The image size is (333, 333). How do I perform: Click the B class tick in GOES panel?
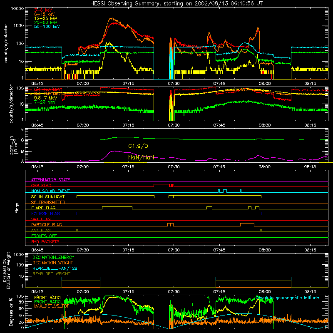click(22, 152)
